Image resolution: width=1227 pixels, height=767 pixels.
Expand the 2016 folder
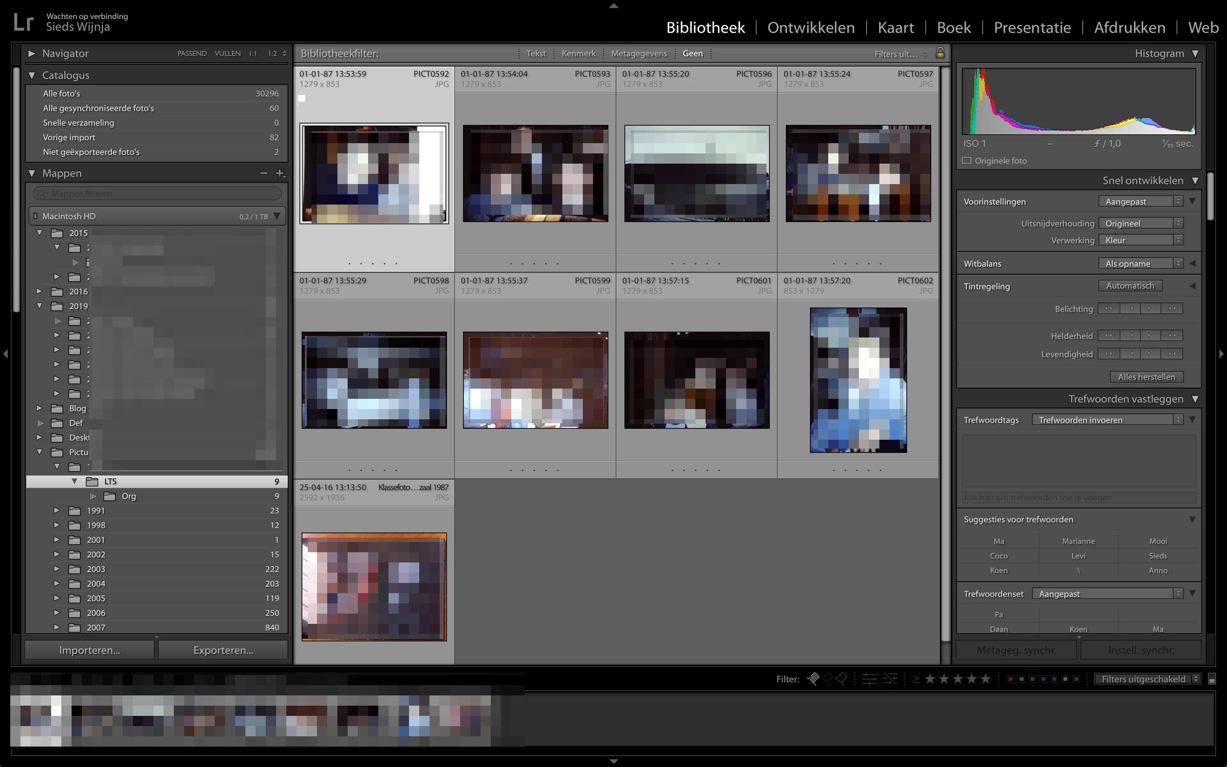click(x=39, y=291)
